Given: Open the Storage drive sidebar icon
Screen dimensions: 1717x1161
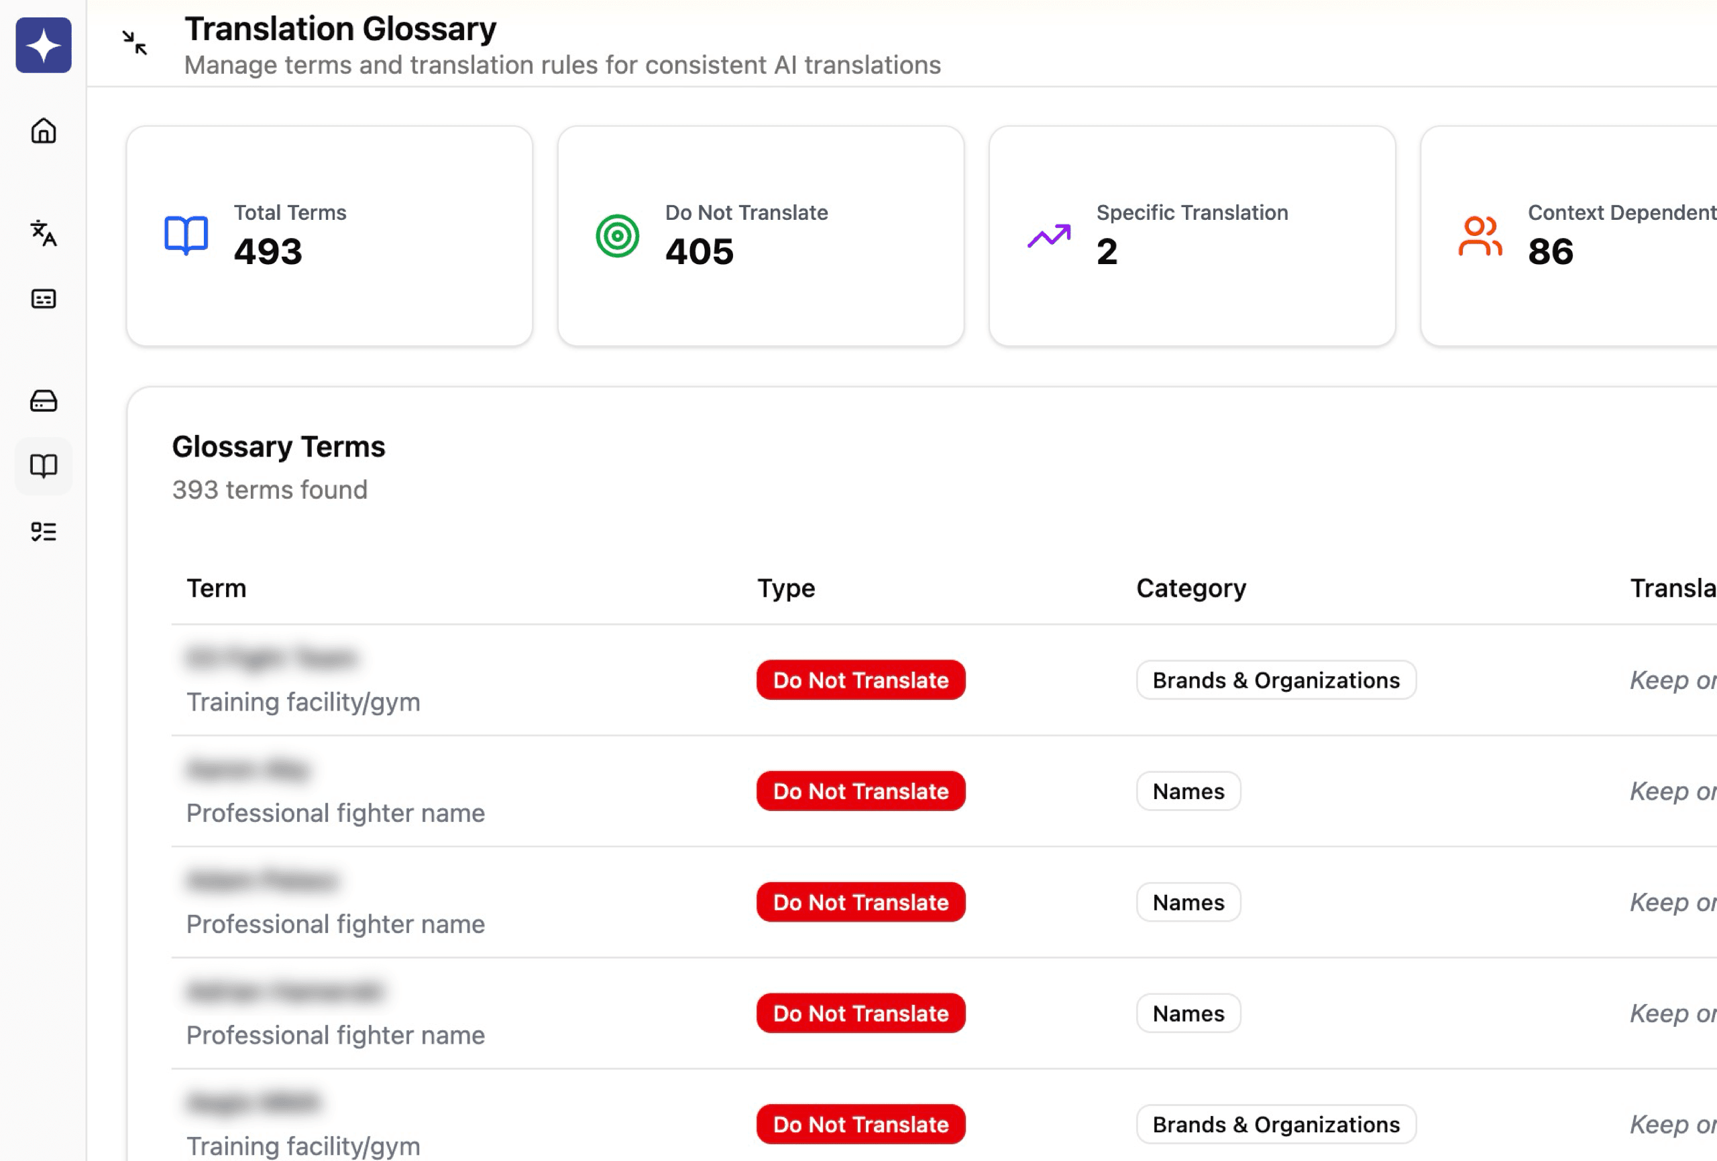Looking at the screenshot, I should point(44,400).
